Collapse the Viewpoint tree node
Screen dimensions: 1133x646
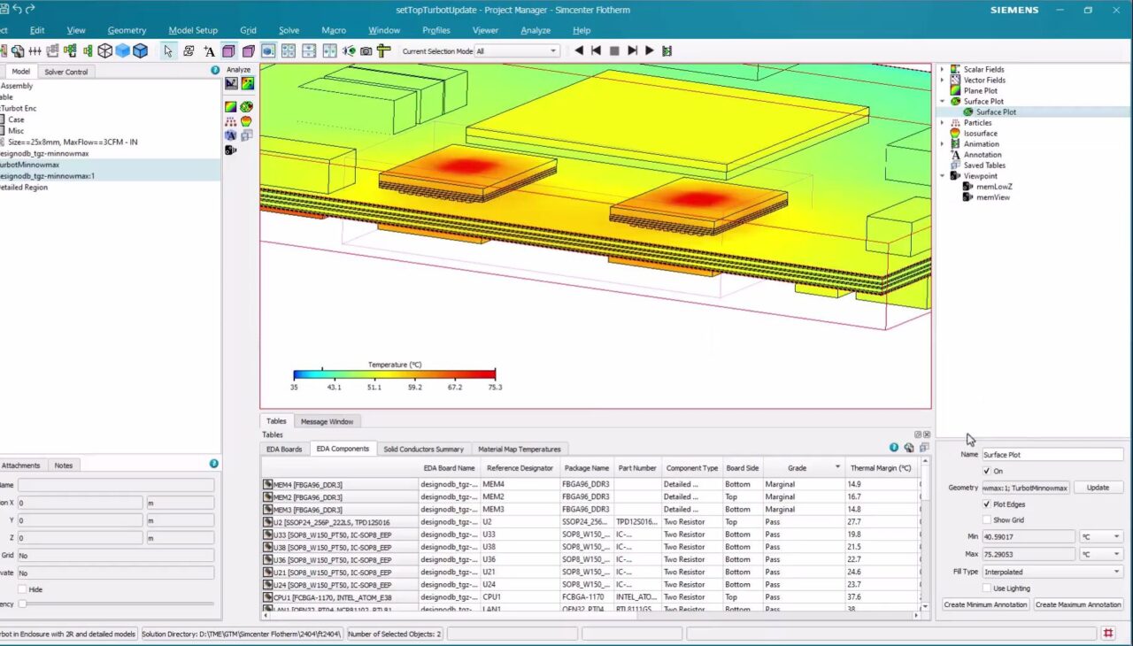pos(942,176)
